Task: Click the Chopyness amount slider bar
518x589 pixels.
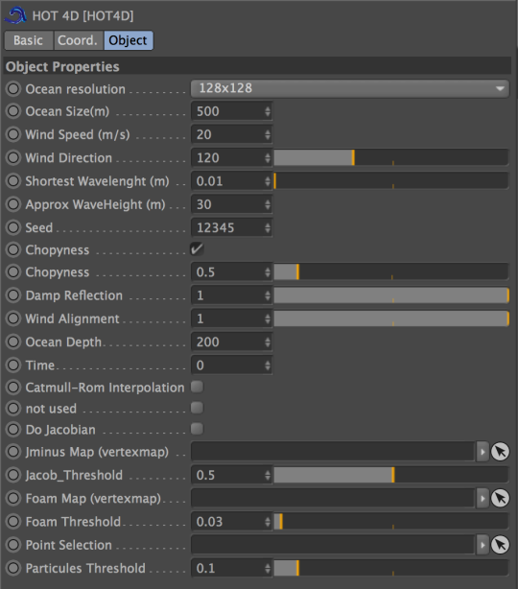Action: pyautogui.click(x=391, y=272)
